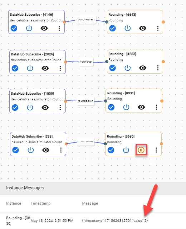Click output port of Rounding [4253]
The width and height of the screenshot is (186, 229).
click(163, 62)
